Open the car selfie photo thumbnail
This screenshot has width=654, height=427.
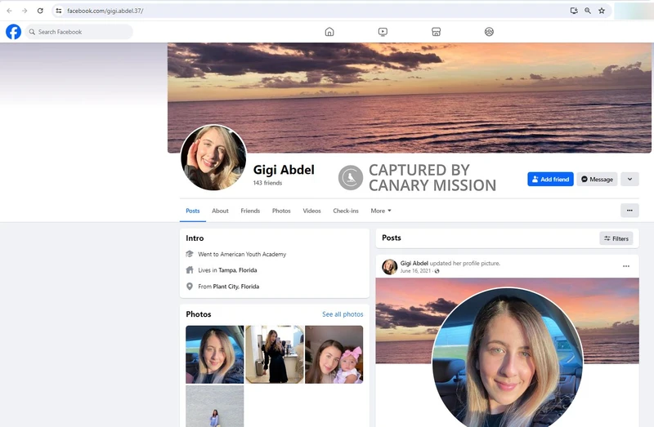(215, 354)
